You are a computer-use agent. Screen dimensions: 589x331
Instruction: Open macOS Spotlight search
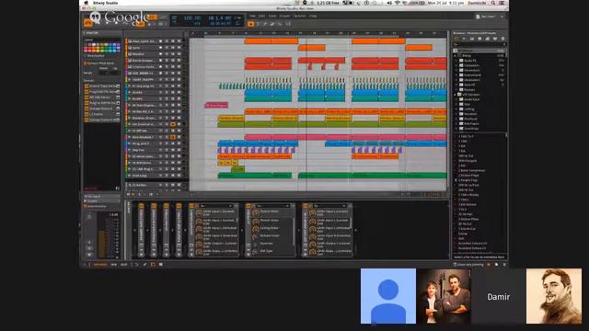click(493, 3)
